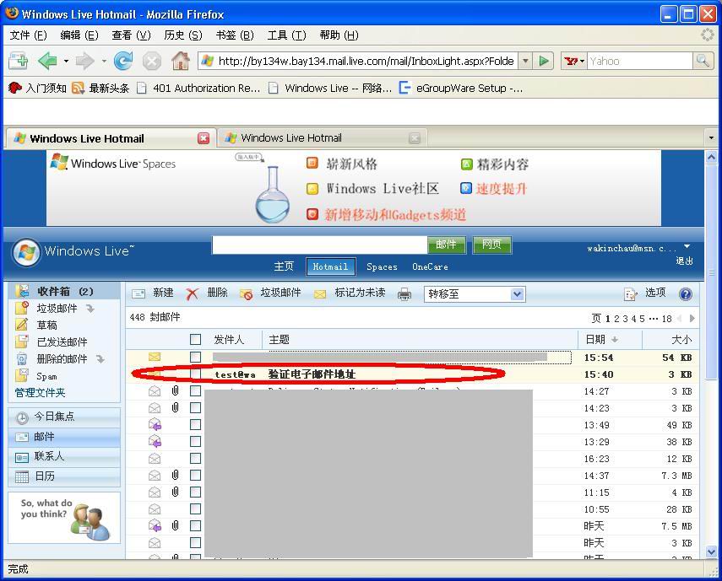The image size is (722, 581).
Task: Check the 13:29 message checkbox
Action: click(195, 441)
